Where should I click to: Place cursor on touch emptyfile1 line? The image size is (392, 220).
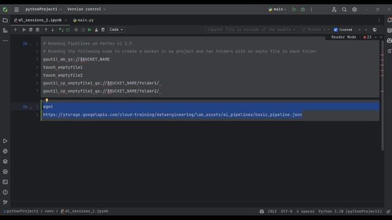(x=62, y=67)
